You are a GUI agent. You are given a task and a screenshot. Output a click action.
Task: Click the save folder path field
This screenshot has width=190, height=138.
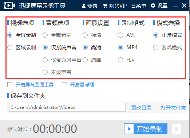pyautogui.click(x=67, y=107)
